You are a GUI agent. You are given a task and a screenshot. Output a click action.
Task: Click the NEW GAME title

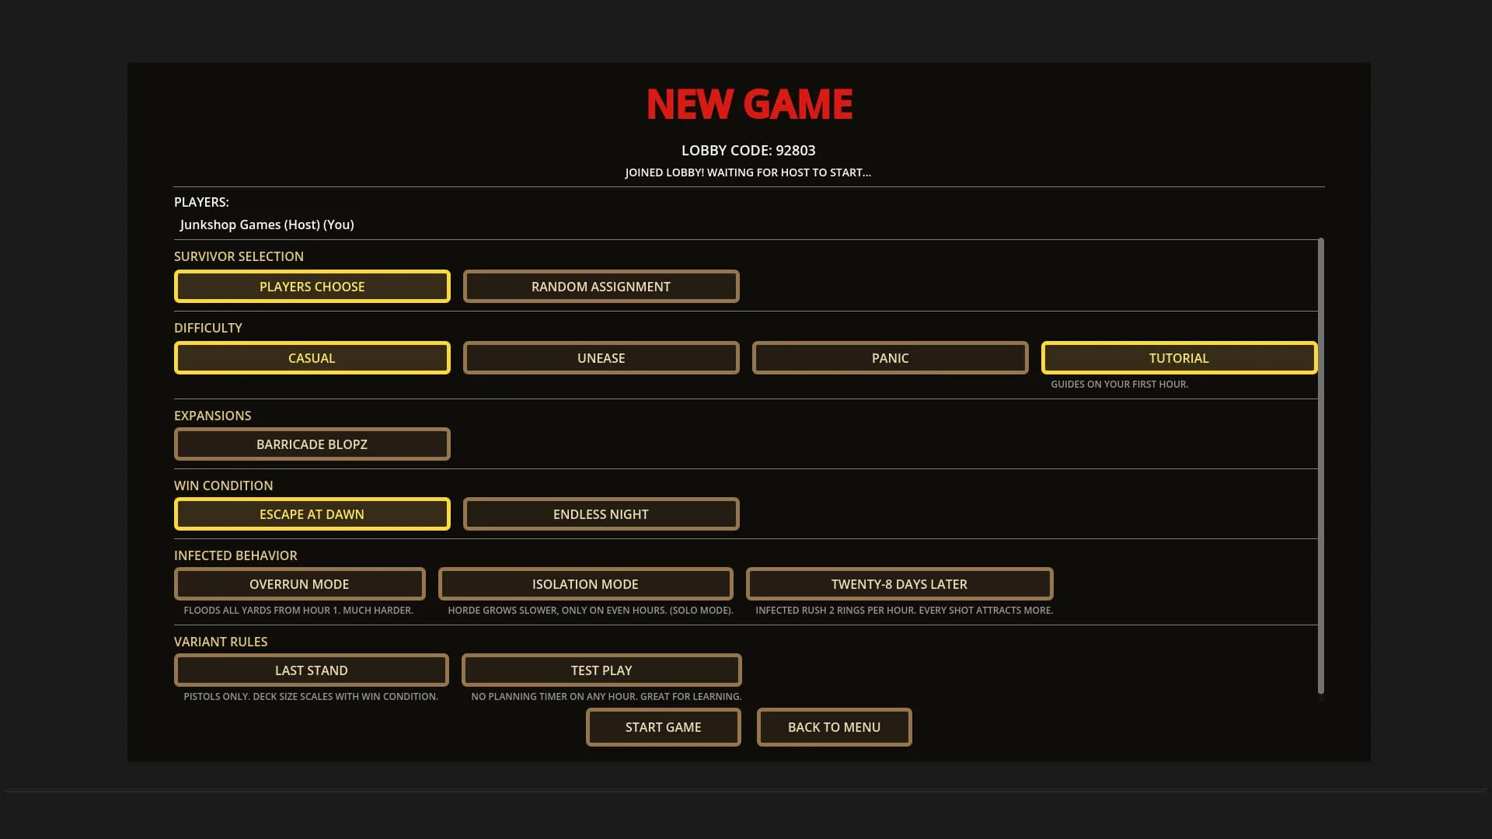point(749,104)
